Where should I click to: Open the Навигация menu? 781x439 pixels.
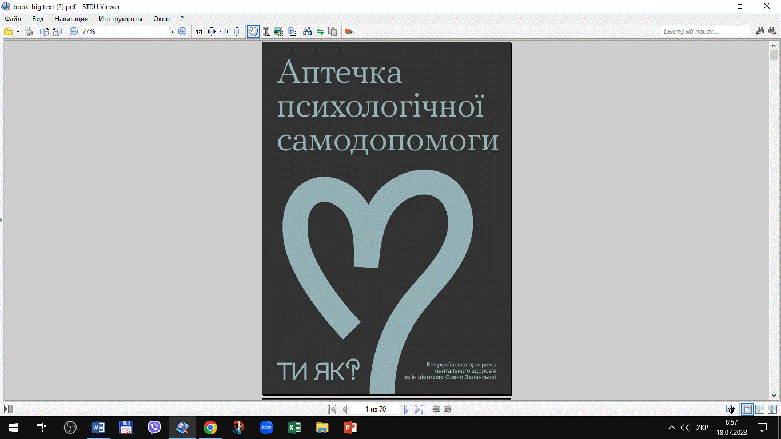point(71,19)
